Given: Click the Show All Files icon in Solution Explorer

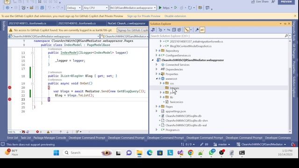Looking at the screenshot, I should 179,30.
